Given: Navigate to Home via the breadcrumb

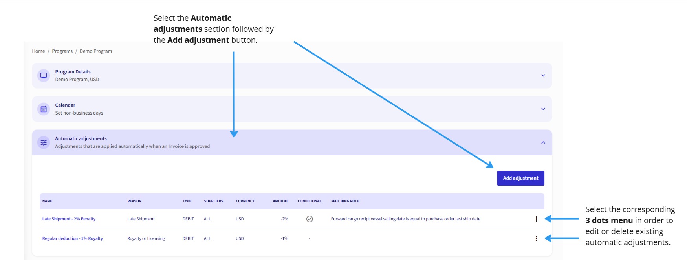Looking at the screenshot, I should 38,51.
